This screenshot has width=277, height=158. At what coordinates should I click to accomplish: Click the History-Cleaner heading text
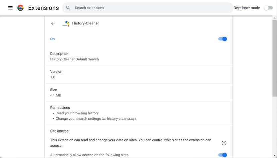[86, 23]
